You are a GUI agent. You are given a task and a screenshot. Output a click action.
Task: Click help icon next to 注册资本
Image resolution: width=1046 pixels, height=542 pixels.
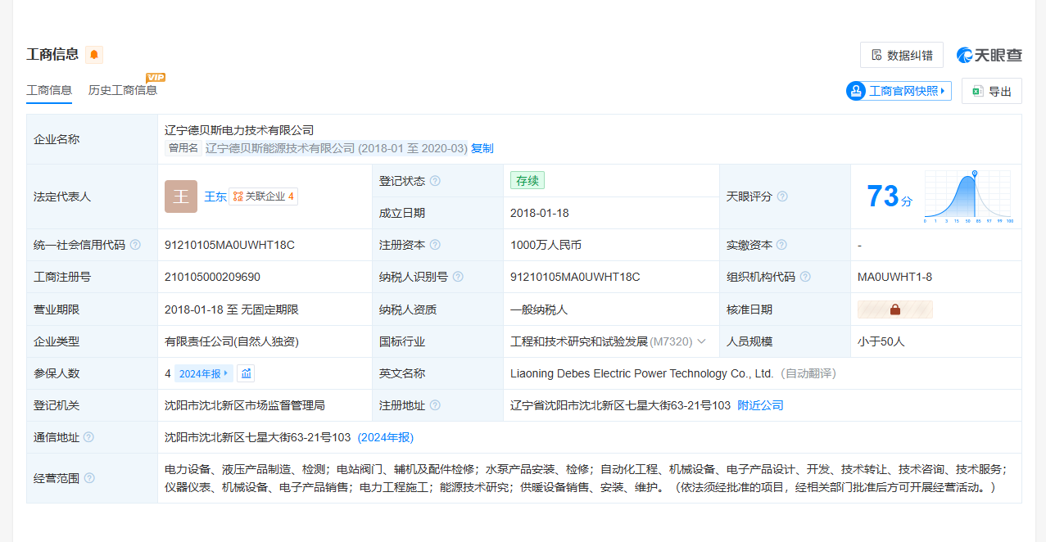click(x=435, y=245)
